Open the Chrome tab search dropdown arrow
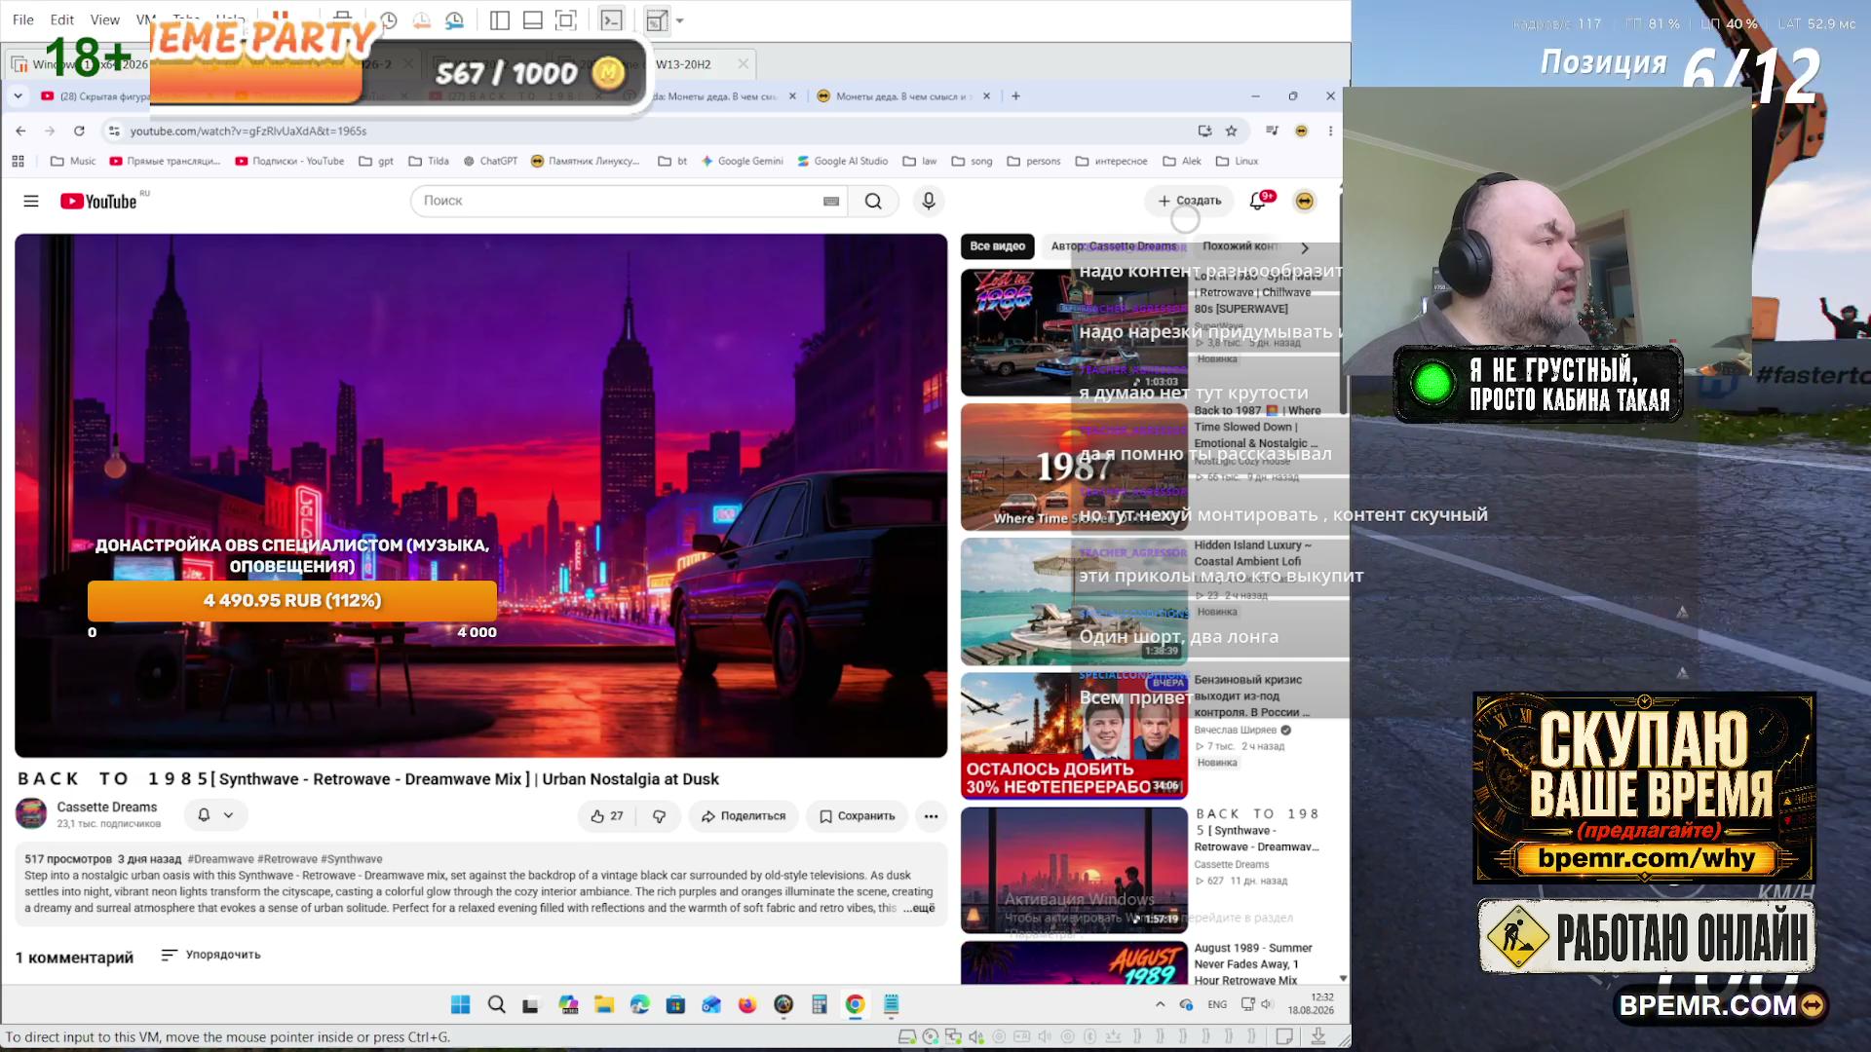Viewport: 1871px width, 1052px height. coord(19,96)
